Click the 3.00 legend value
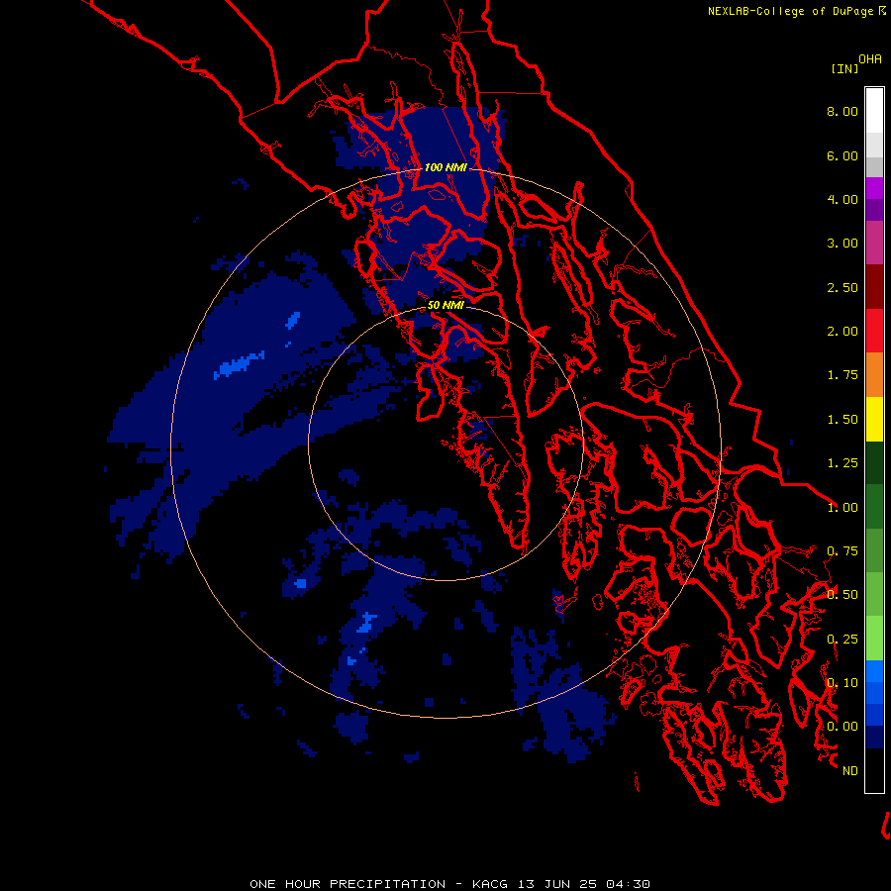Screen dimensions: 891x891 pyautogui.click(x=842, y=244)
